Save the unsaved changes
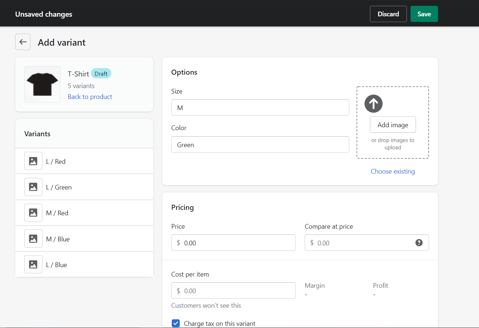The image size is (479, 328). (424, 14)
